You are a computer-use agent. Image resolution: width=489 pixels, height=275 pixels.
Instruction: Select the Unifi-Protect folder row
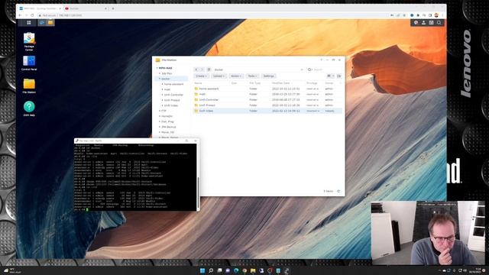point(267,105)
